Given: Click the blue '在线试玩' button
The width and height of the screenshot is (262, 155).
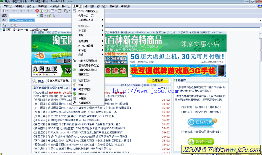Looking at the screenshot, I should point(202,122).
